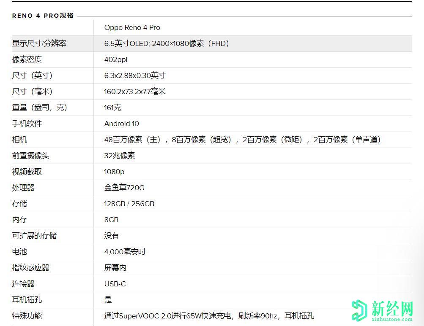Select the 屏幕内 fingerprint sensor value
424x326 pixels.
click(x=115, y=268)
